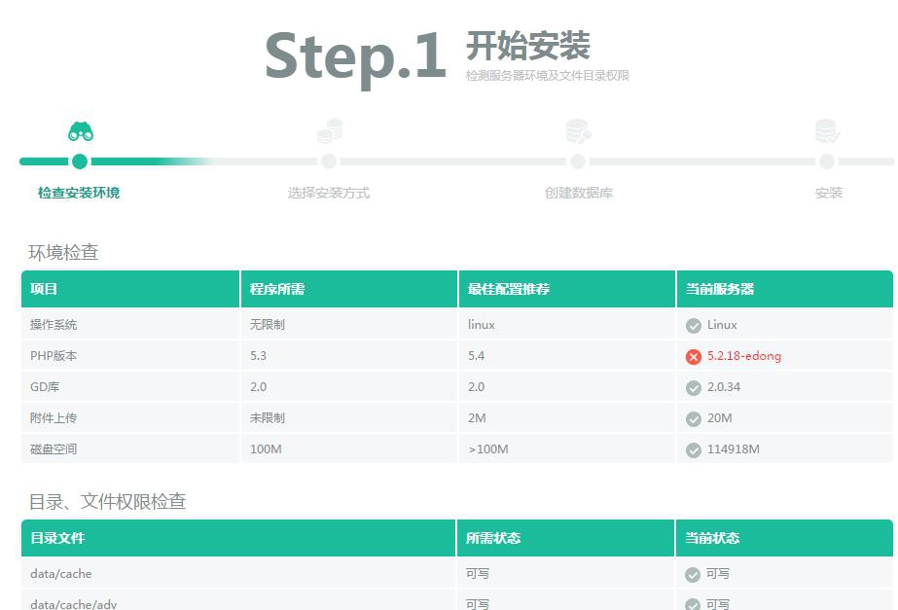
Task: Click the grey progress dot under 选择安装方式 icon
Action: (329, 161)
